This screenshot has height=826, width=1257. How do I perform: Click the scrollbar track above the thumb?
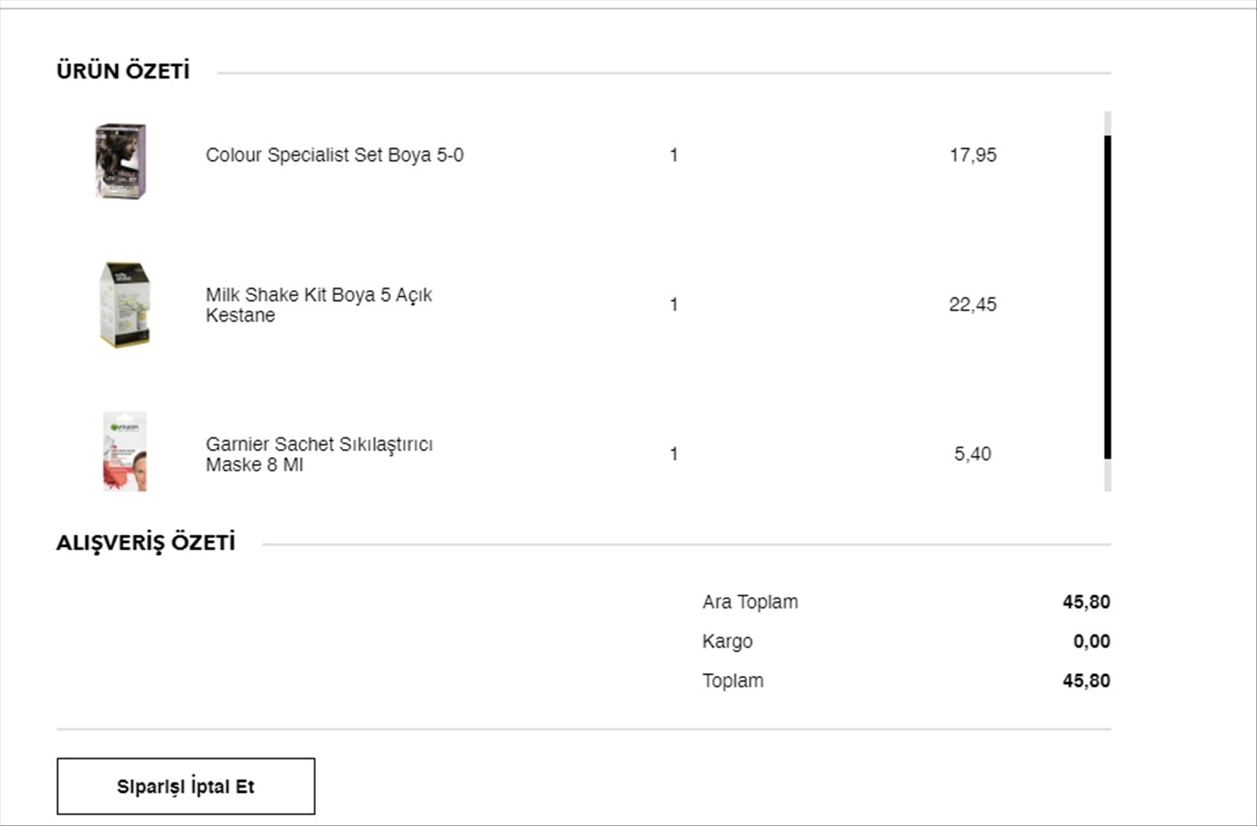(x=1108, y=123)
